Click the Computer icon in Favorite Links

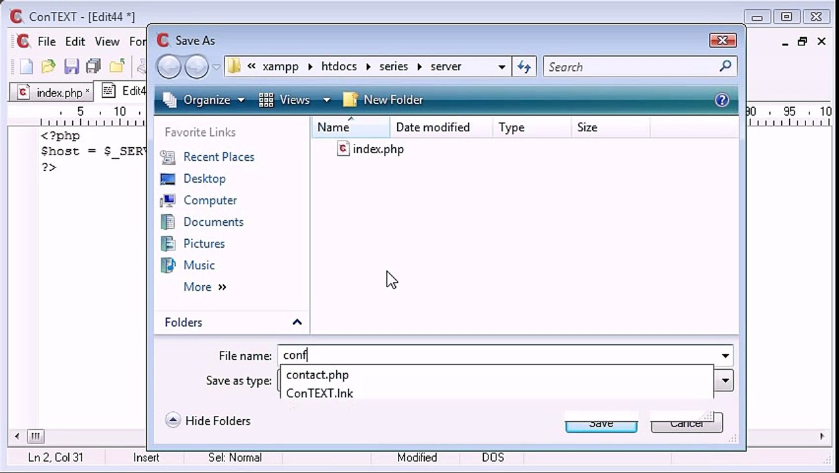[168, 200]
